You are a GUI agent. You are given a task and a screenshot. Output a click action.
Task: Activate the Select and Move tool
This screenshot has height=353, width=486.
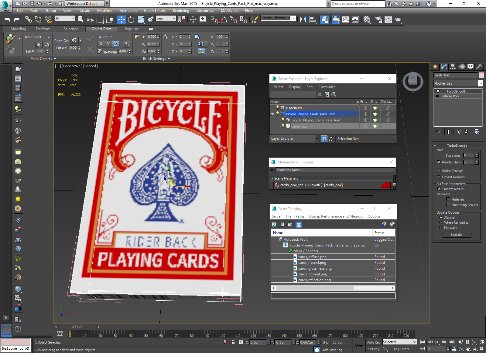click(x=122, y=19)
